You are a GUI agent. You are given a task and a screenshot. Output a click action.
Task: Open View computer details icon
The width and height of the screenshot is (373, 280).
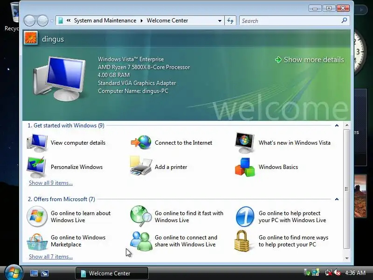pos(37,143)
